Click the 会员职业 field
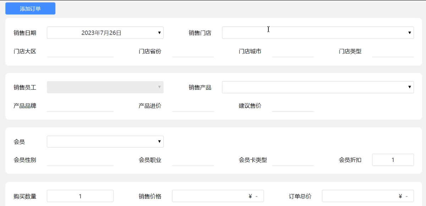The width and height of the screenshot is (426, 206). (x=193, y=160)
